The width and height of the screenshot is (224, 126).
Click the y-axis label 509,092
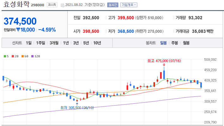tap(210, 60)
